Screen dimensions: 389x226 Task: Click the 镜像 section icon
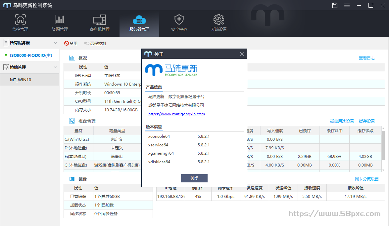pyautogui.click(x=72, y=179)
